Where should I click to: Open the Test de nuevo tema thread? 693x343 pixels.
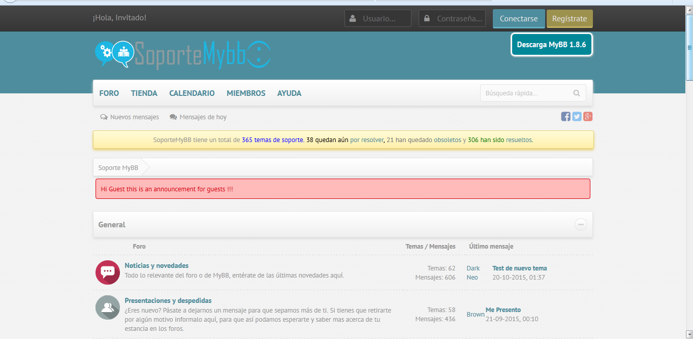coord(519,268)
